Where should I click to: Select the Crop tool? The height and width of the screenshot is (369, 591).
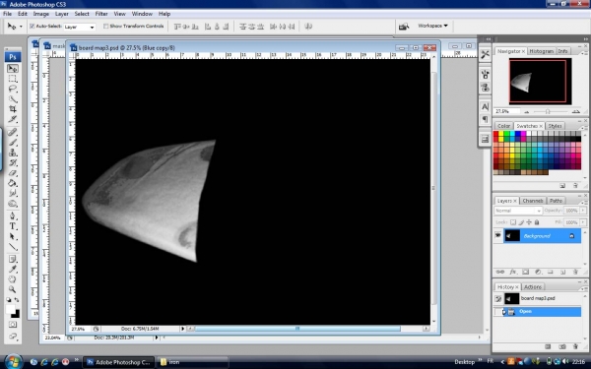(13, 109)
